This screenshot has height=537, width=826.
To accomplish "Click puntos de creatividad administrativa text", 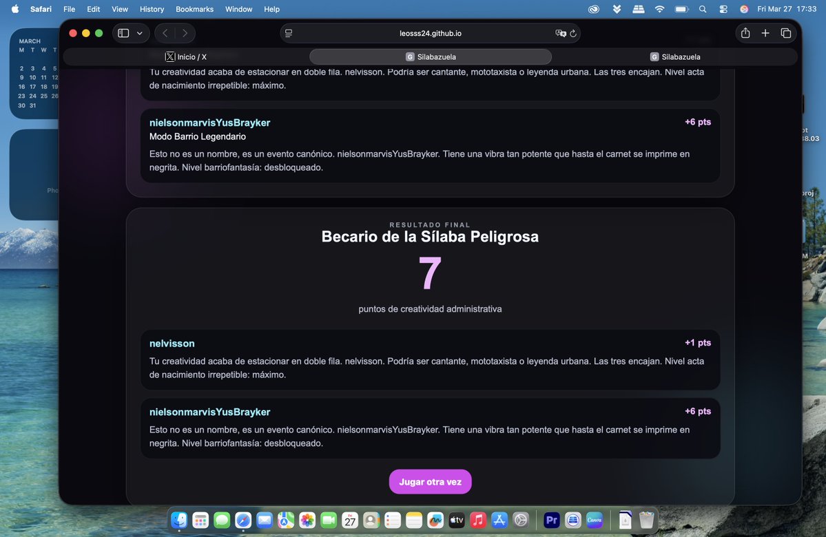I will tap(430, 309).
